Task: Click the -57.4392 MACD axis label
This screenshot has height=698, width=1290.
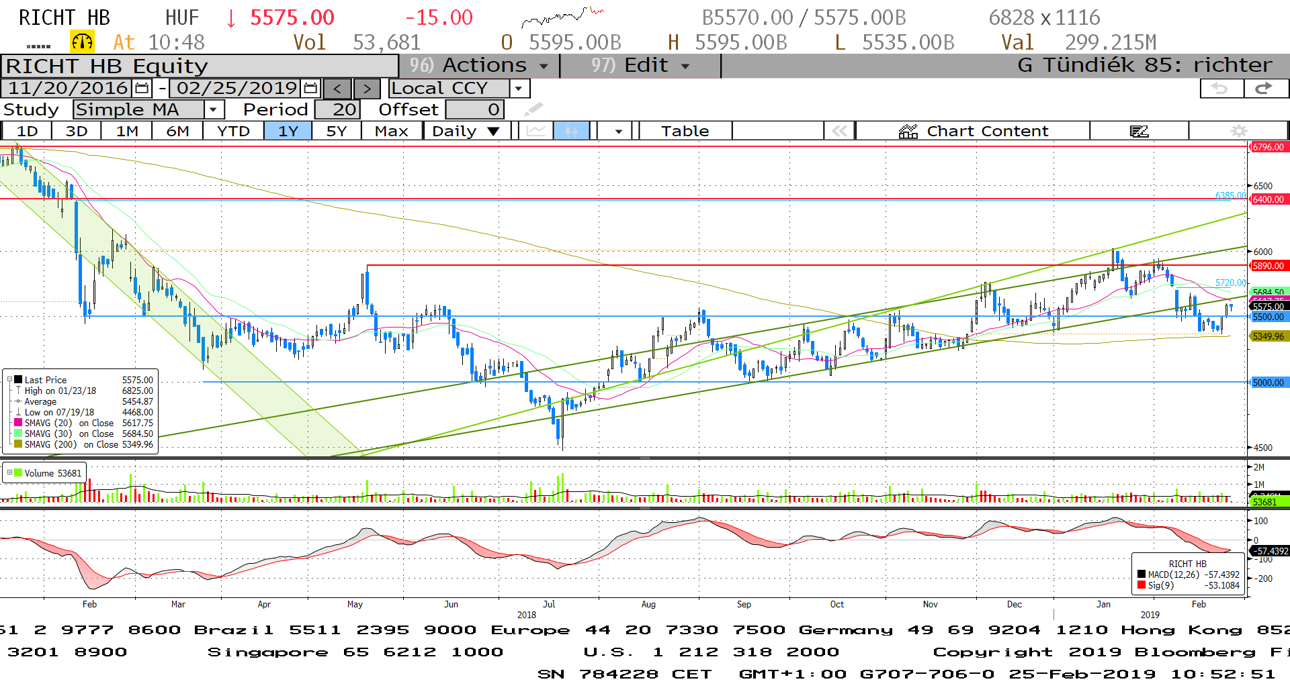Action: [x=1269, y=551]
